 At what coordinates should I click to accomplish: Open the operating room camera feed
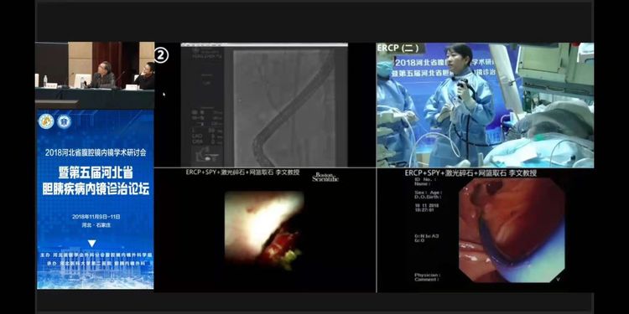pyautogui.click(x=485, y=105)
